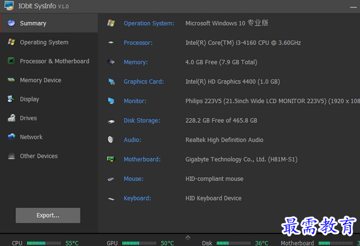The image size is (360, 246).
Task: Click the Export... button
Action: pyautogui.click(x=48, y=216)
